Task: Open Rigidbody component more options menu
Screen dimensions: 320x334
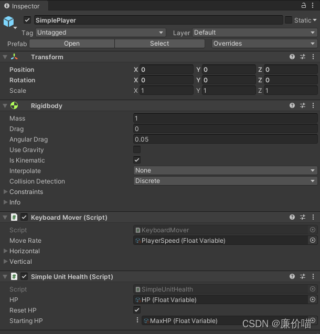Action: point(313,105)
